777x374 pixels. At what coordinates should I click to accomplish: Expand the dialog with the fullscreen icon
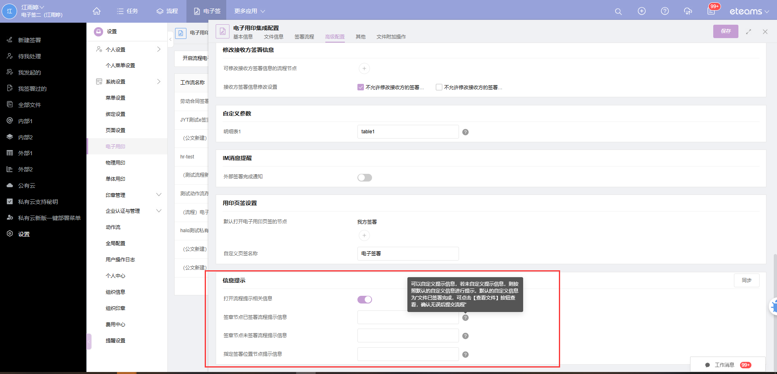click(749, 32)
